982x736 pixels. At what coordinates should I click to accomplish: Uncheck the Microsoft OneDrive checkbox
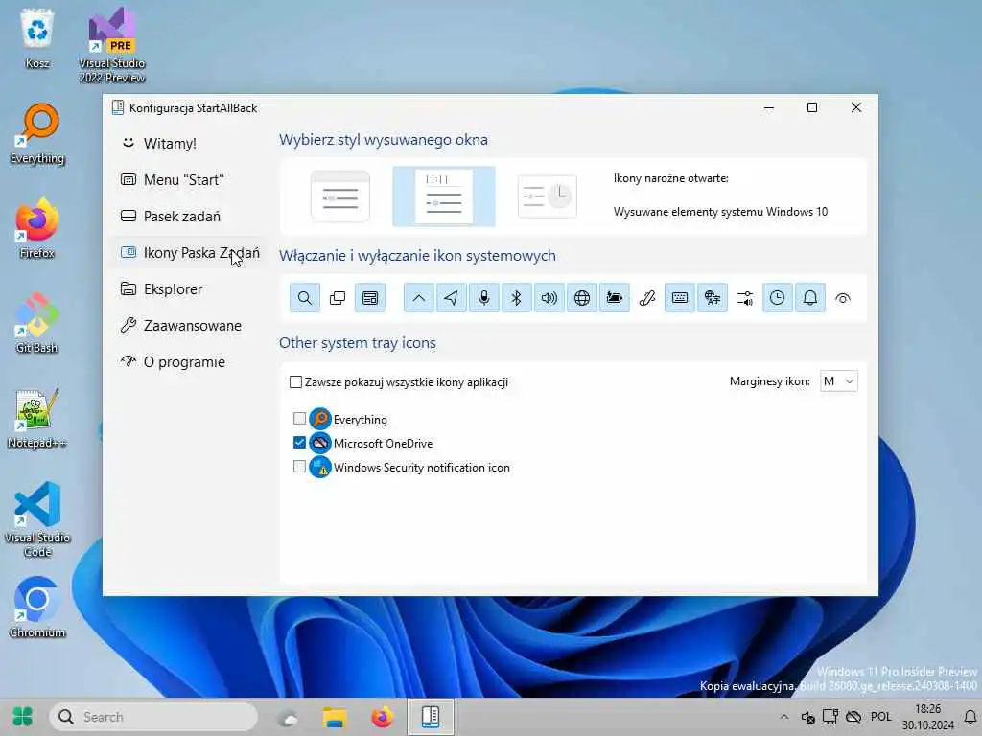tap(300, 443)
